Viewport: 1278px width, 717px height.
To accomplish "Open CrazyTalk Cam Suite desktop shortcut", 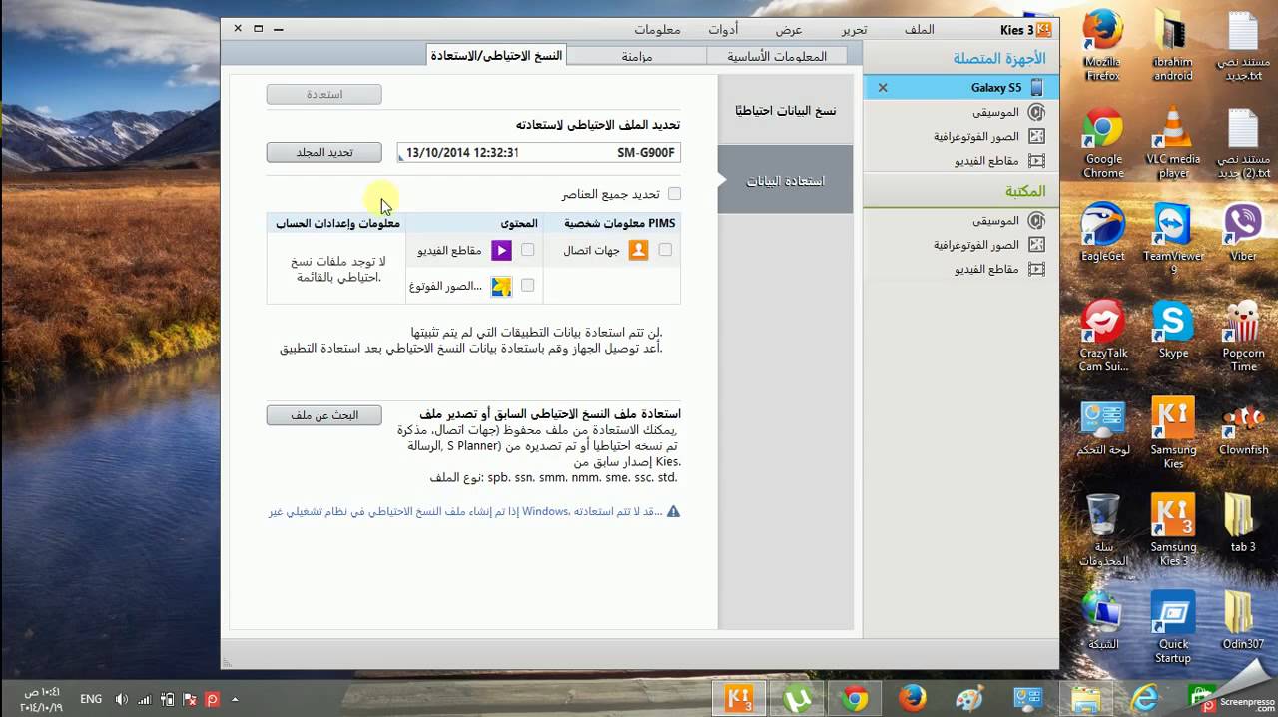I will pos(1103,338).
